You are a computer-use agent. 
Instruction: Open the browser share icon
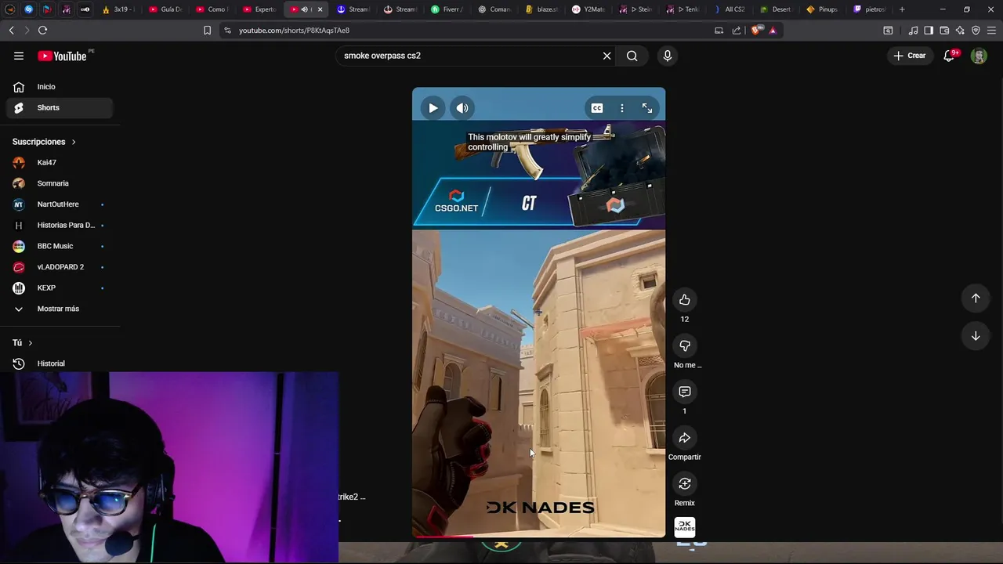click(x=737, y=31)
